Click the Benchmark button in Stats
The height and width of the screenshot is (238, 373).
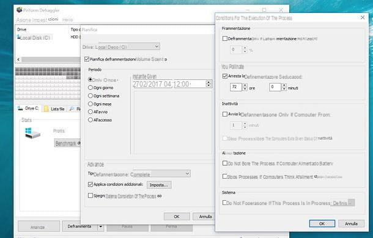(x=67, y=143)
